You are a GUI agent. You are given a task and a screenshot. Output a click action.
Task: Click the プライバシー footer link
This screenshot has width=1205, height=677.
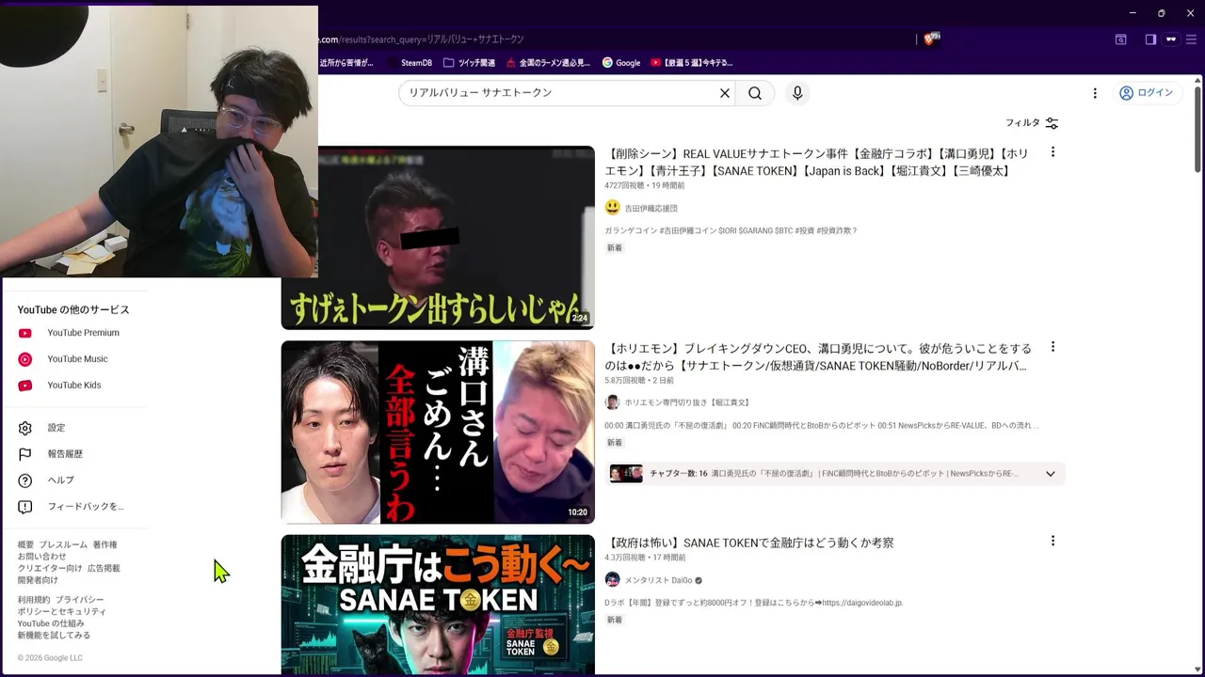(79, 600)
